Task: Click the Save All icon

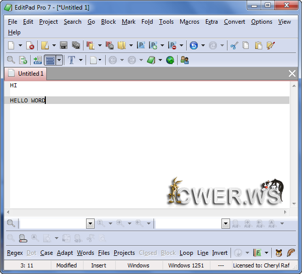Action: tap(75, 45)
